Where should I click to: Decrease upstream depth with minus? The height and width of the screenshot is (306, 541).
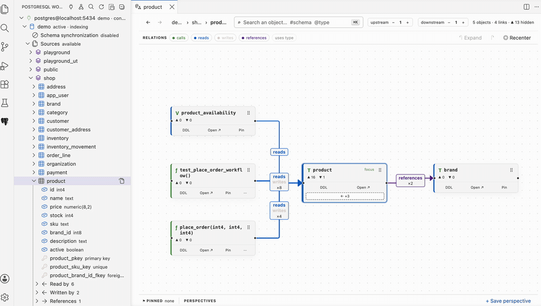point(393,22)
